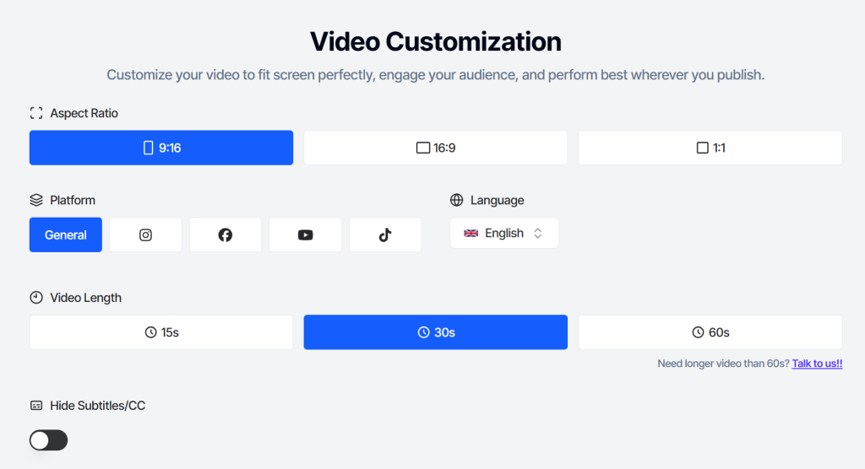Select the Instagram platform icon
Image resolution: width=865 pixels, height=469 pixels.
point(145,234)
